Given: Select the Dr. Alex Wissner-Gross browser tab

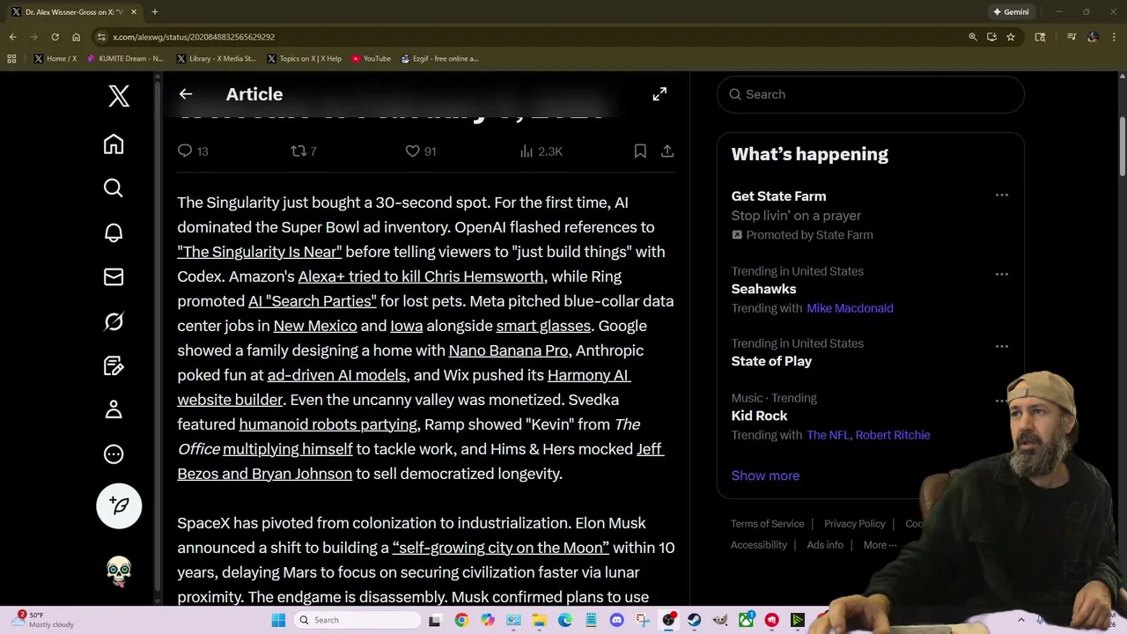Looking at the screenshot, I should (x=74, y=12).
